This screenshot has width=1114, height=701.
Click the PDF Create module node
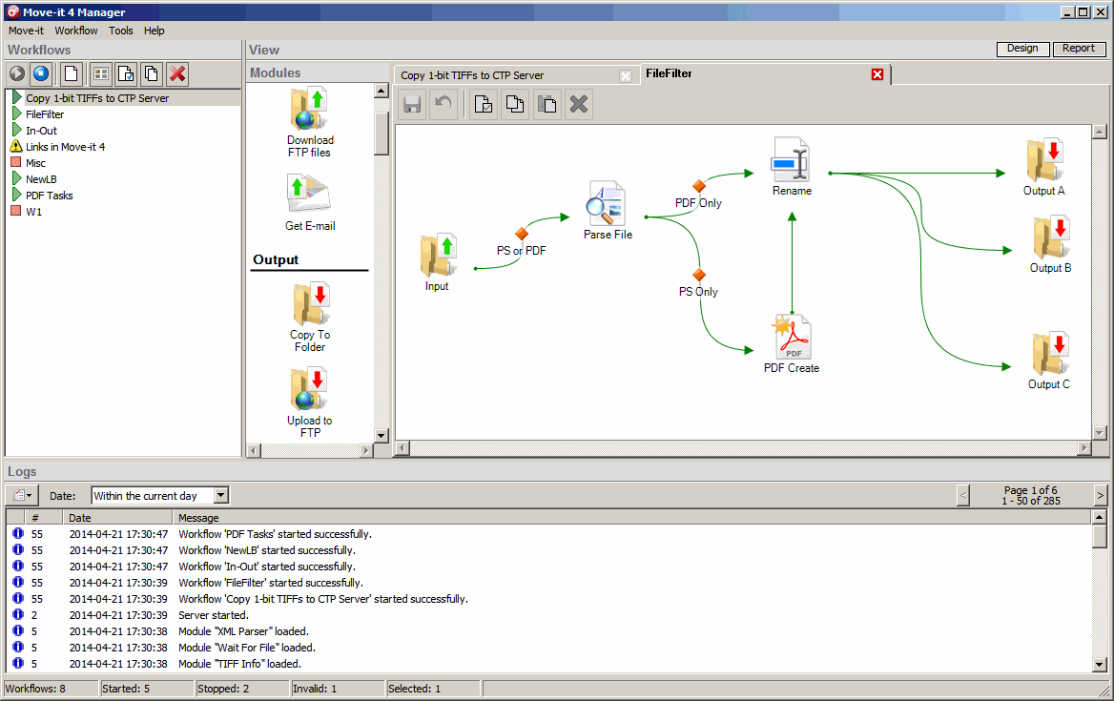[x=792, y=337]
